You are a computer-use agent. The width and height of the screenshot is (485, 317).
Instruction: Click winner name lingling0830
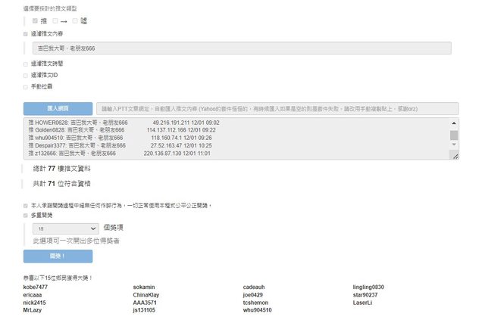368,287
